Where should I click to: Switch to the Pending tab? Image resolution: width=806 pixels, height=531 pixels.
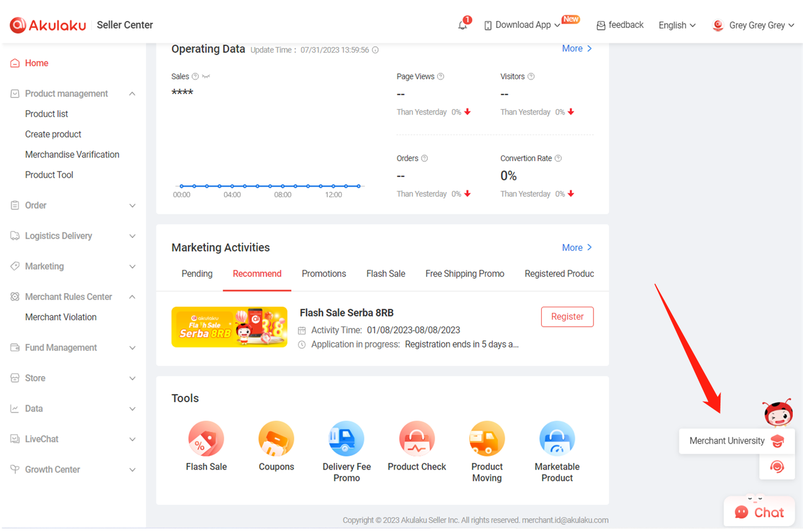[x=197, y=274]
